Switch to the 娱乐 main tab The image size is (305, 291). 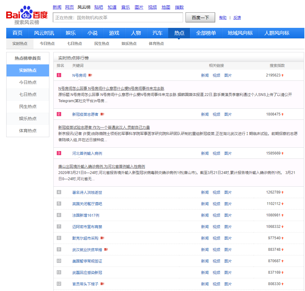coord(71,33)
